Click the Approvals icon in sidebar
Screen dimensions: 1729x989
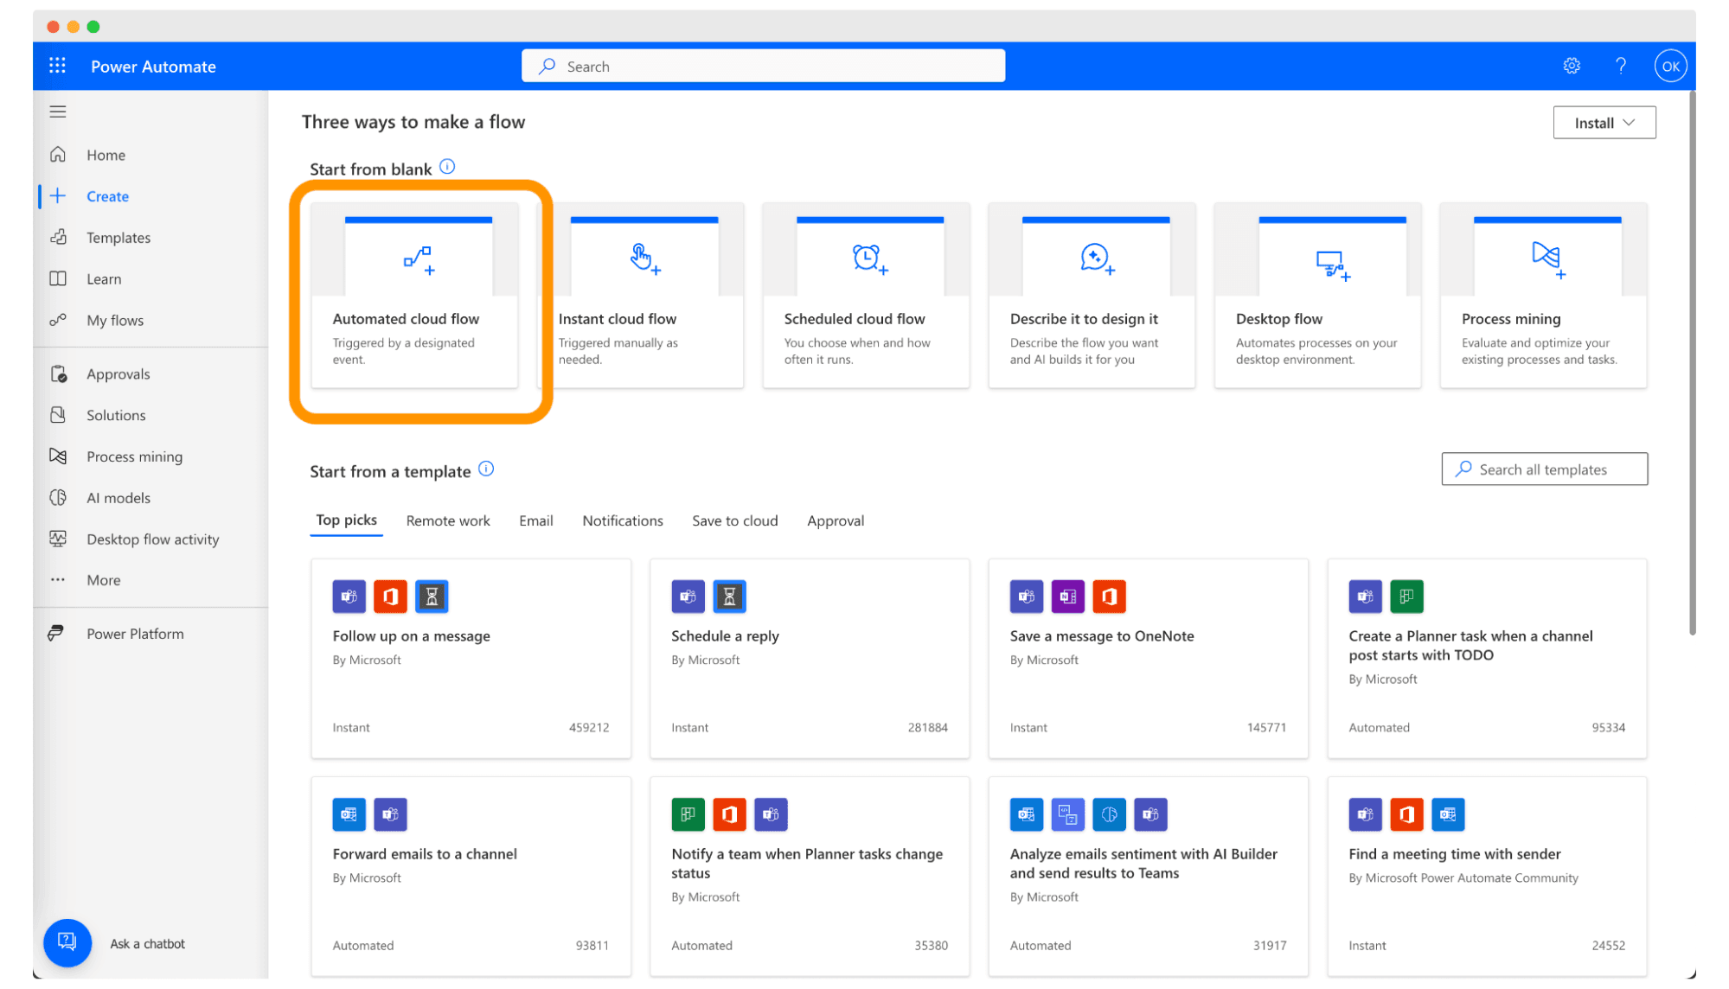pyautogui.click(x=58, y=373)
